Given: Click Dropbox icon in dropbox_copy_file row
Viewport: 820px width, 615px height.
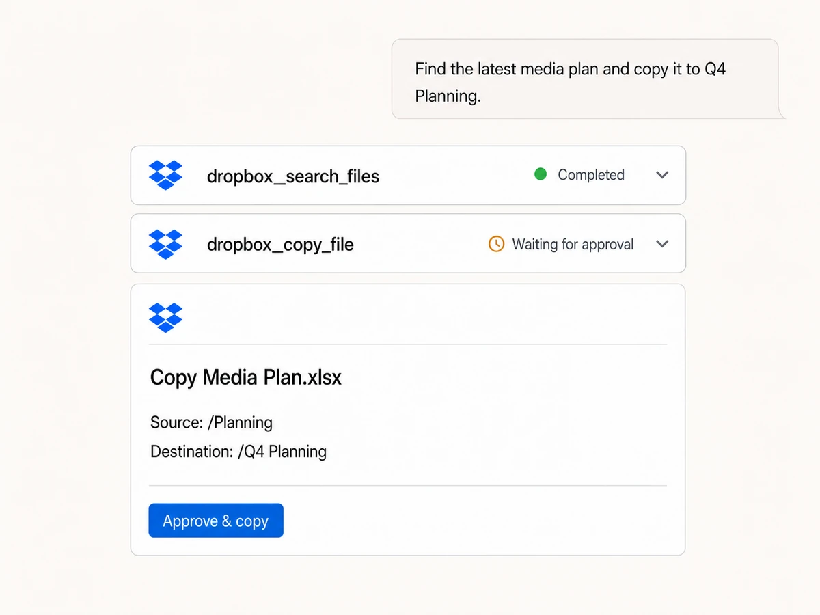Looking at the screenshot, I should tap(165, 244).
